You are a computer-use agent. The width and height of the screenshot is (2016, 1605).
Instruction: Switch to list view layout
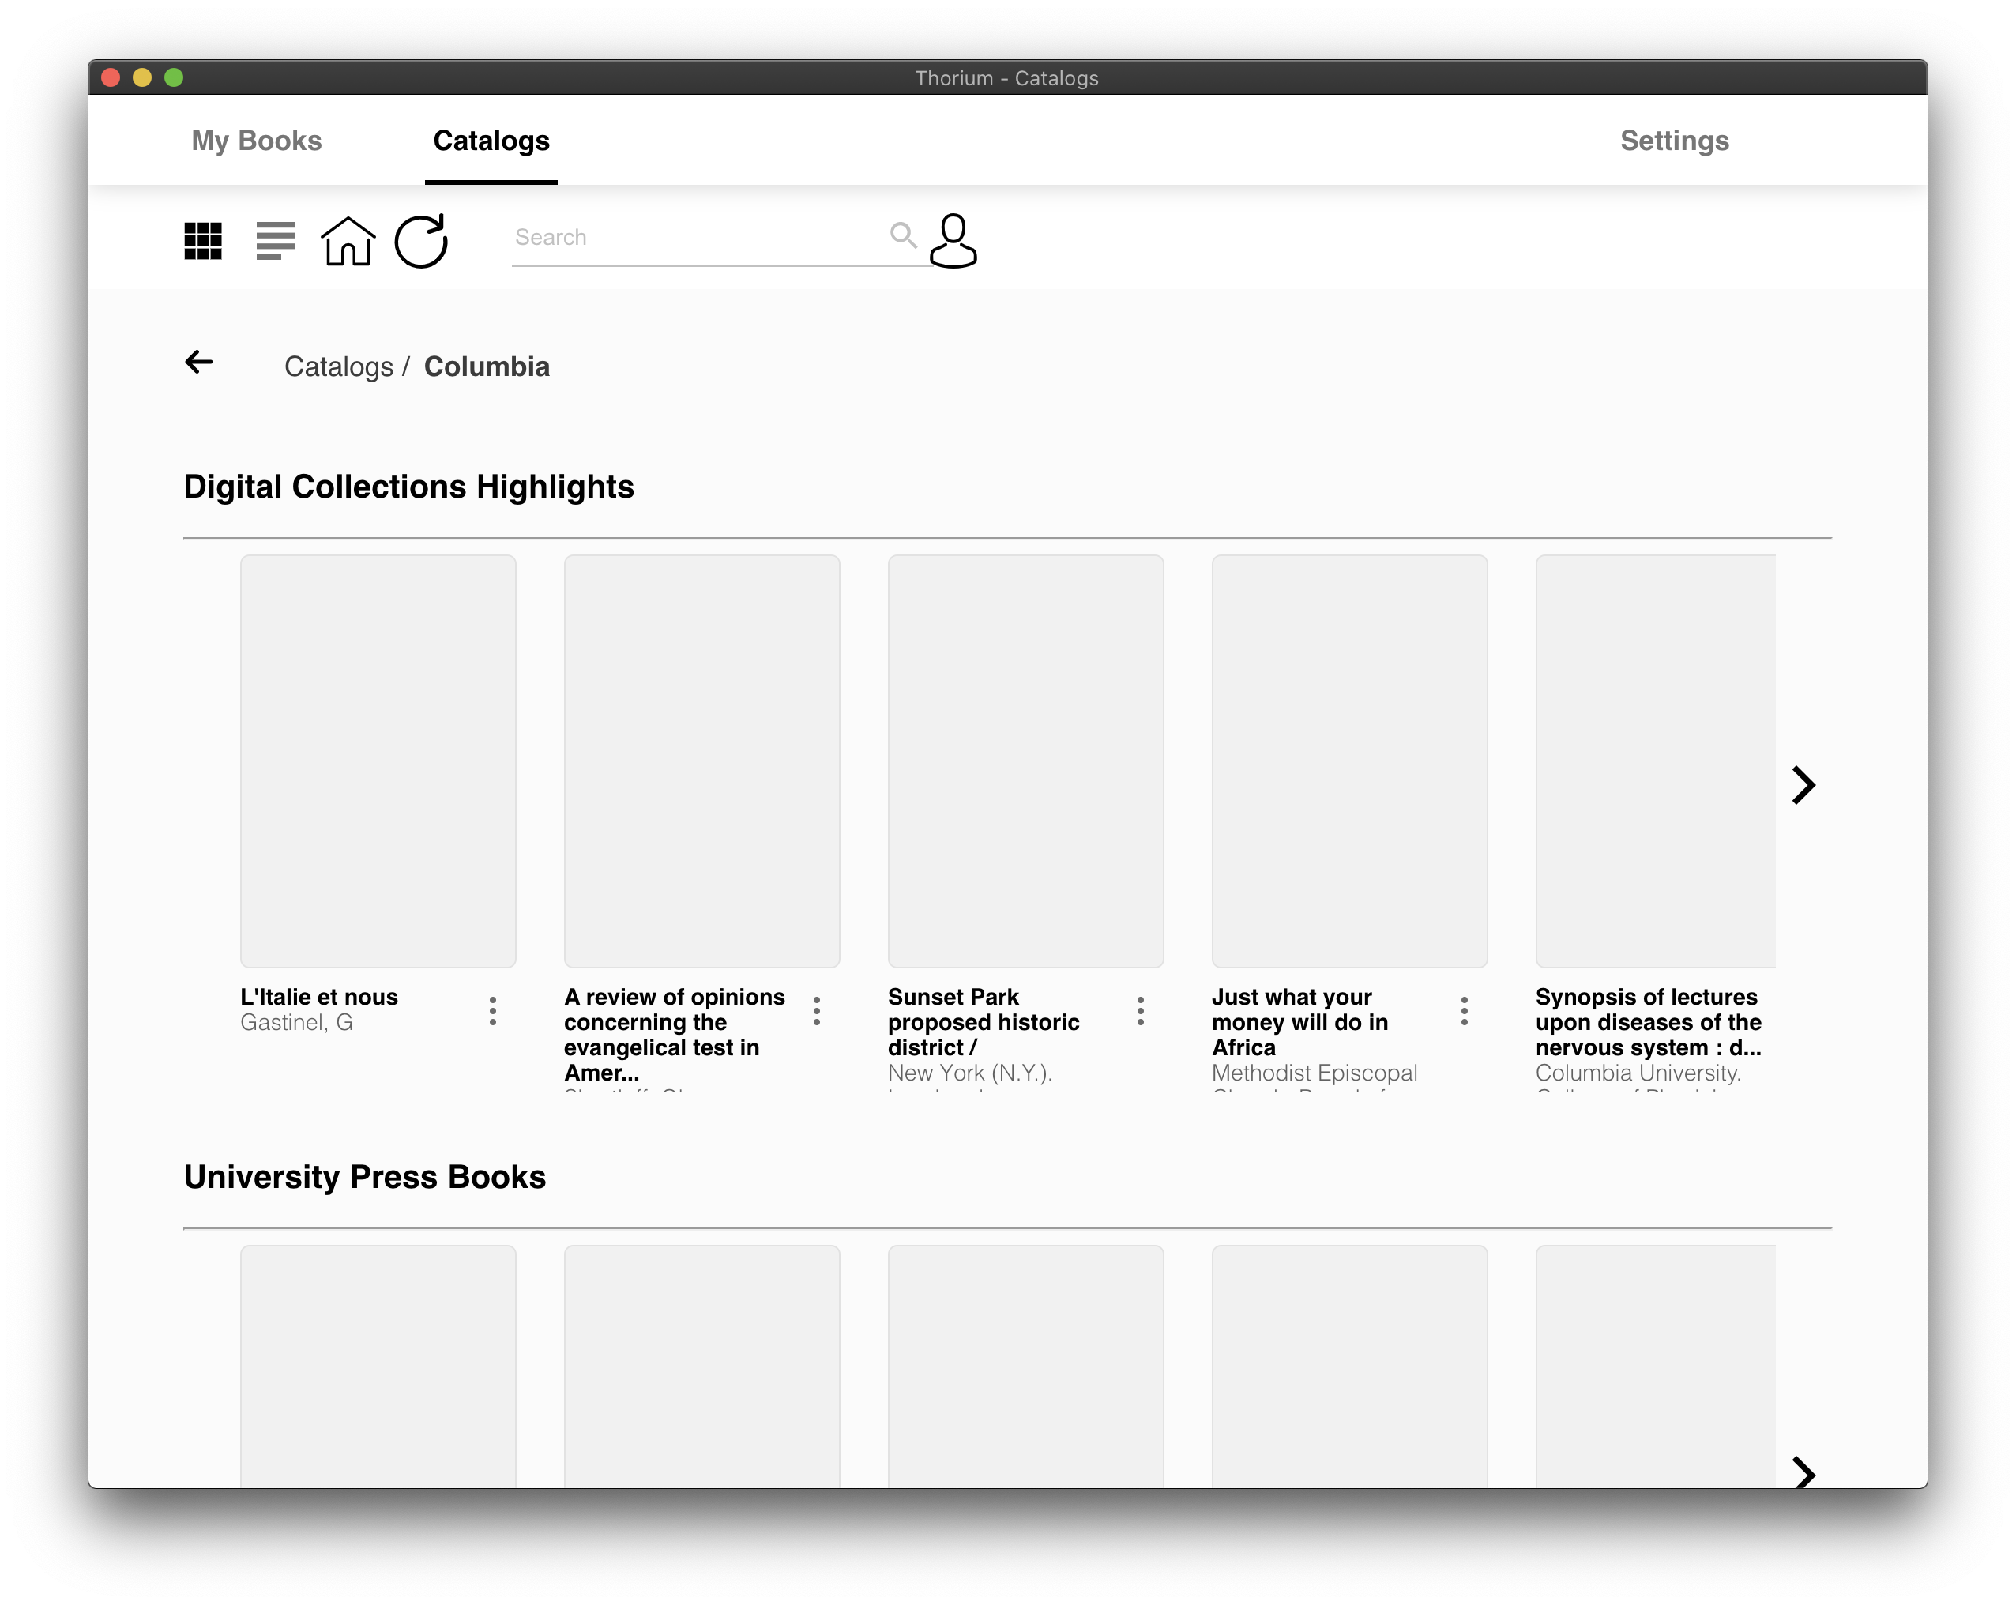275,241
